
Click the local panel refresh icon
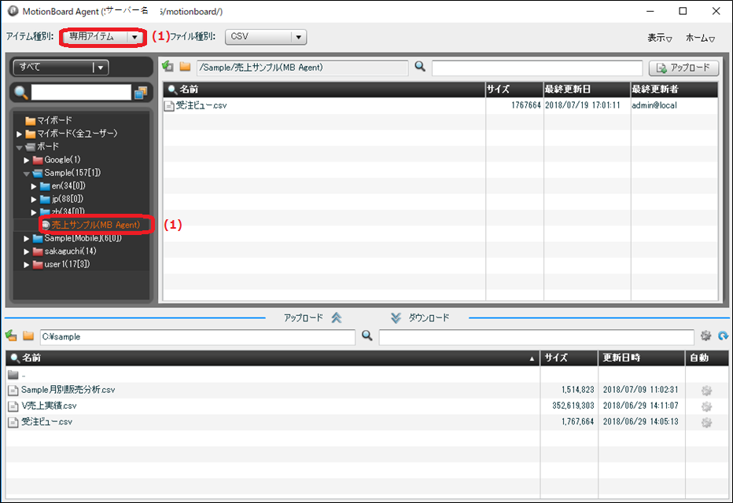click(724, 336)
